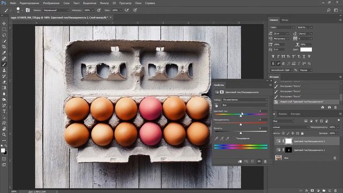
Task: Open the brush settings panel icon
Action: click(27, 10)
